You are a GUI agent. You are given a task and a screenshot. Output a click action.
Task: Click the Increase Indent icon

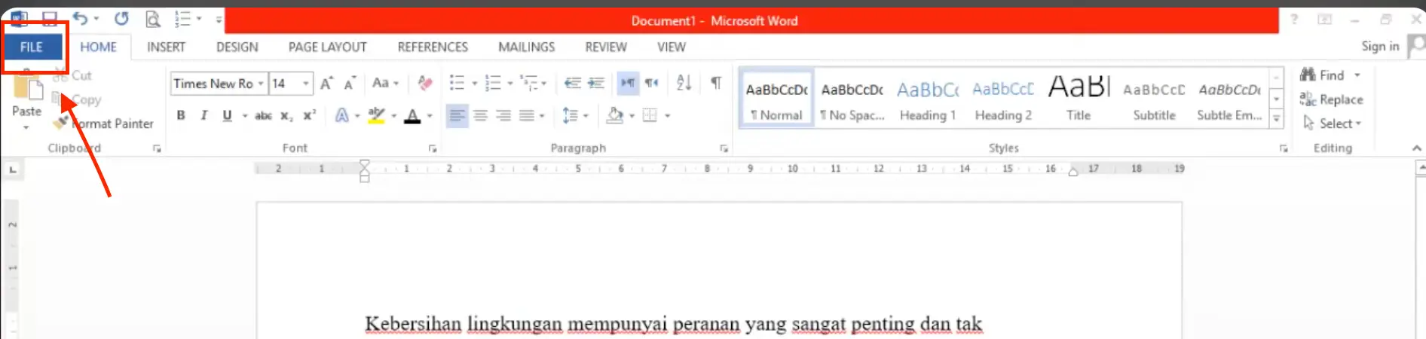[596, 83]
